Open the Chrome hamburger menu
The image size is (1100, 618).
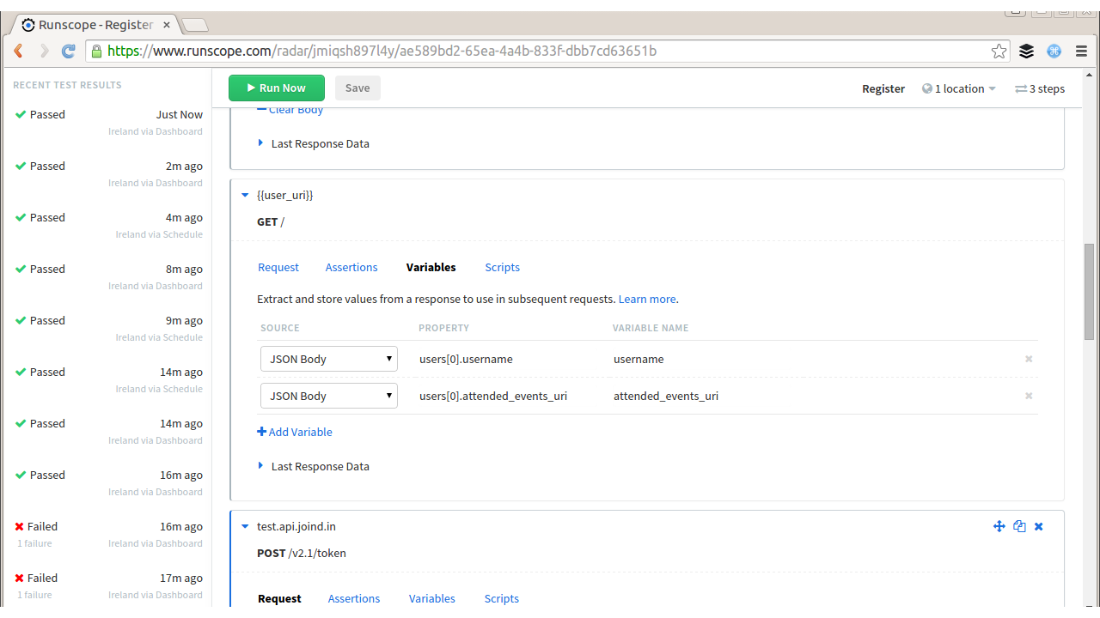(1080, 51)
